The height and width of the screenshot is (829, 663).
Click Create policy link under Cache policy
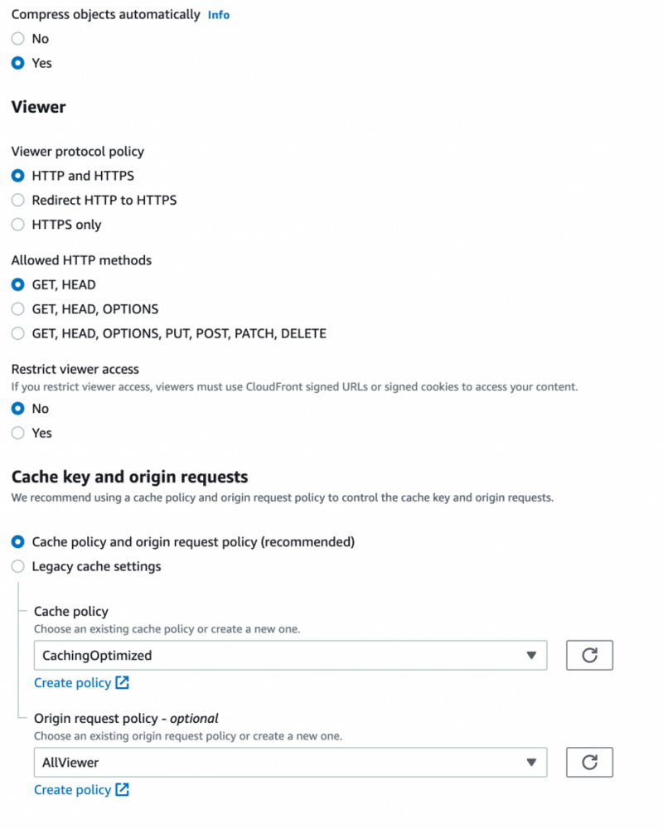pos(72,683)
